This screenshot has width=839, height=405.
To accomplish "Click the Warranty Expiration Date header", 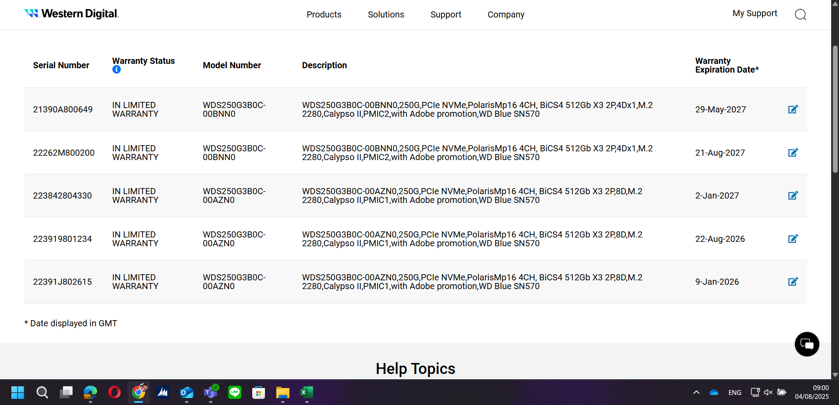I will (x=727, y=65).
